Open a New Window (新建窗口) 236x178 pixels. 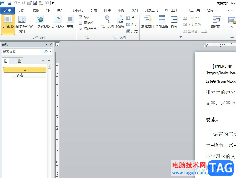click(148, 22)
